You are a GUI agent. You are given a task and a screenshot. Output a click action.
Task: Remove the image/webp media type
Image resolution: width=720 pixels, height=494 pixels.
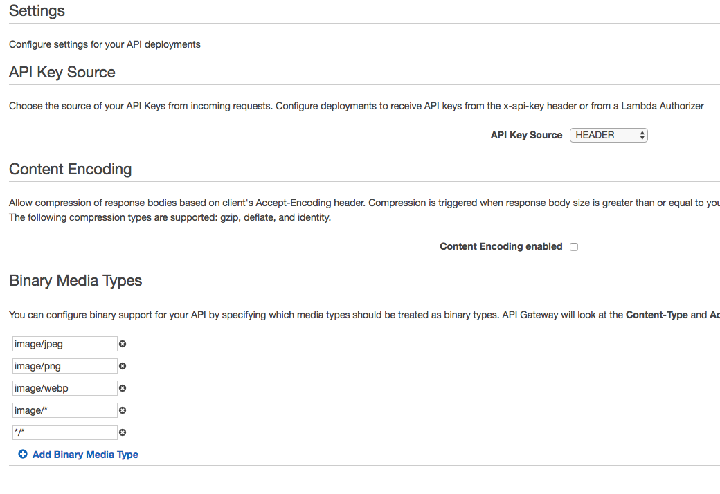pos(123,388)
